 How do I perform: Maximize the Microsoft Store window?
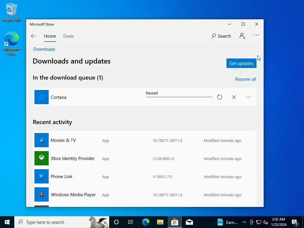243,24
